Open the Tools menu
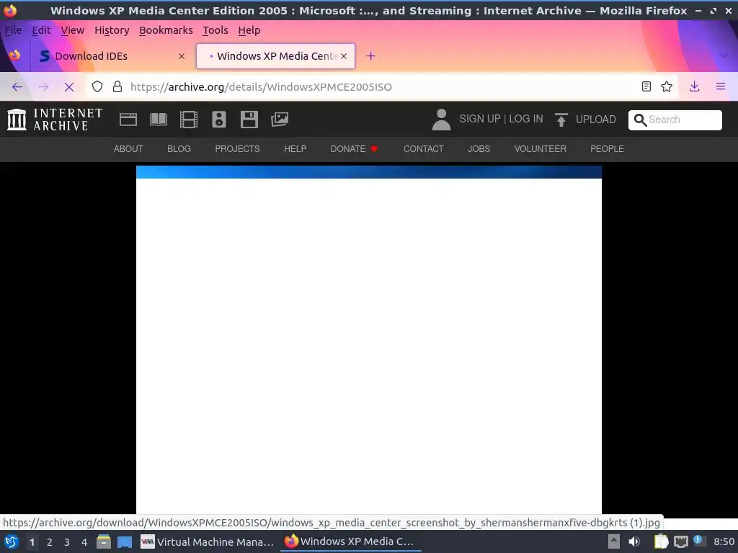Viewport: 738px width, 553px height. [x=215, y=30]
